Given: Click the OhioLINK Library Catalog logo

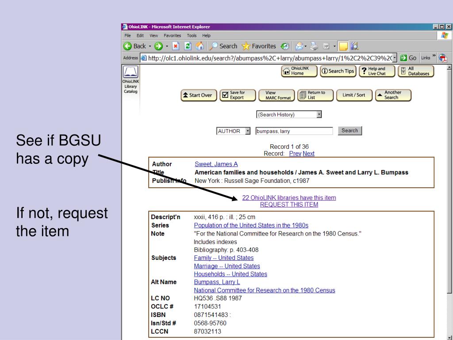Looking at the screenshot, I should click(x=131, y=80).
